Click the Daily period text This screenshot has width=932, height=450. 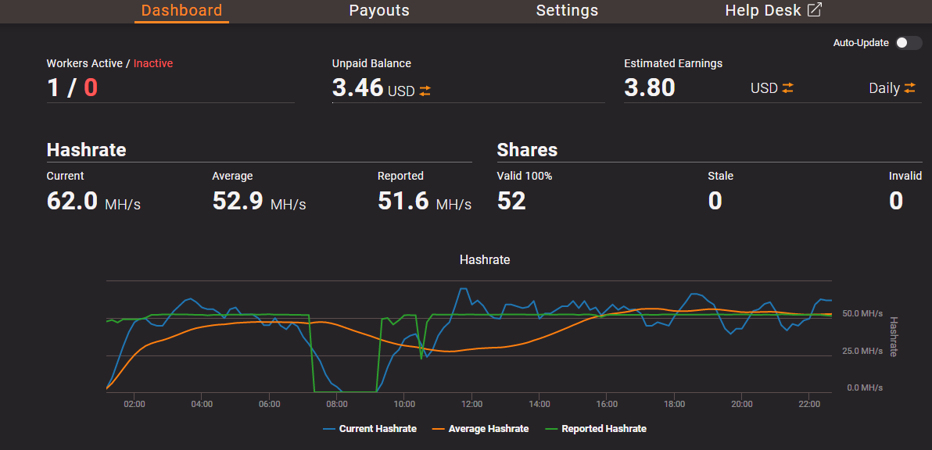pyautogui.click(x=884, y=87)
